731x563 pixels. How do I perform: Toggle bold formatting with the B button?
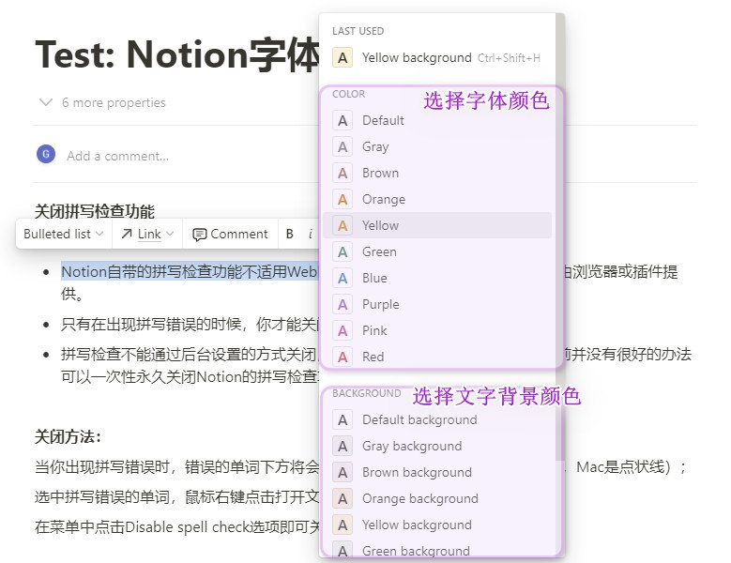(x=290, y=234)
